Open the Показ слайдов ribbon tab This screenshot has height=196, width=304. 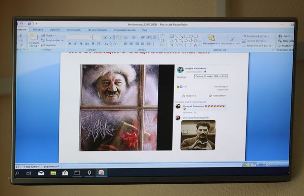(96, 29)
